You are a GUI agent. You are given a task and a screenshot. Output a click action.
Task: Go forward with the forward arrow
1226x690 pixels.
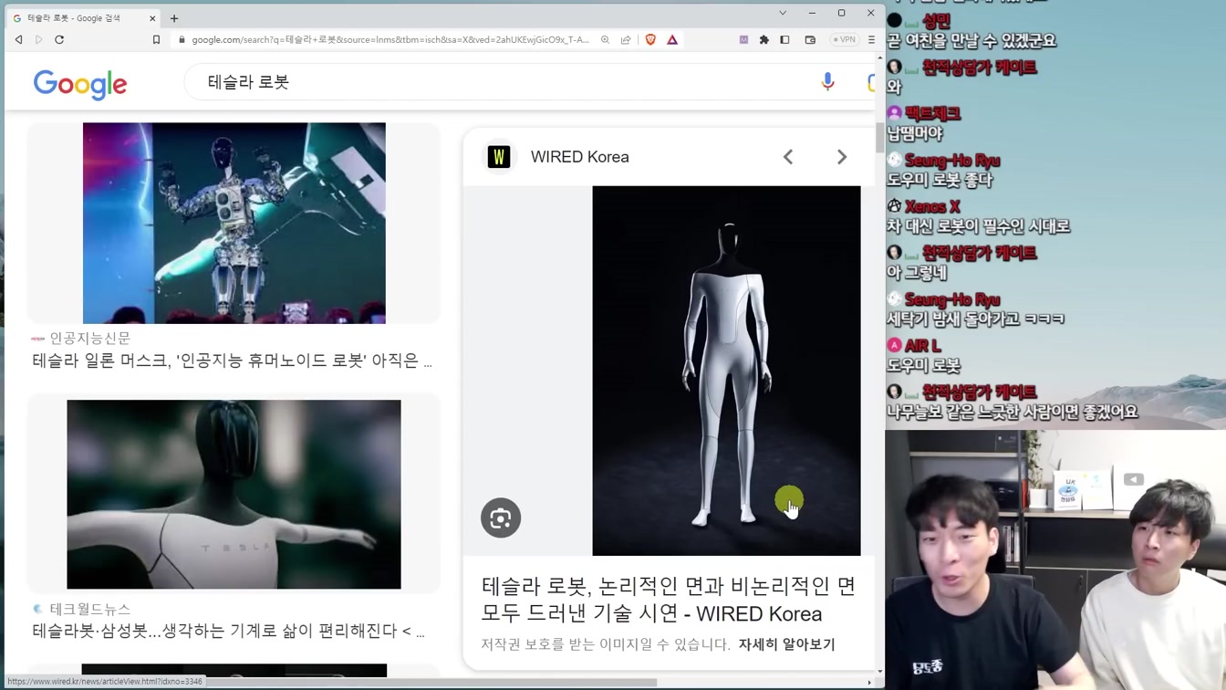point(38,40)
